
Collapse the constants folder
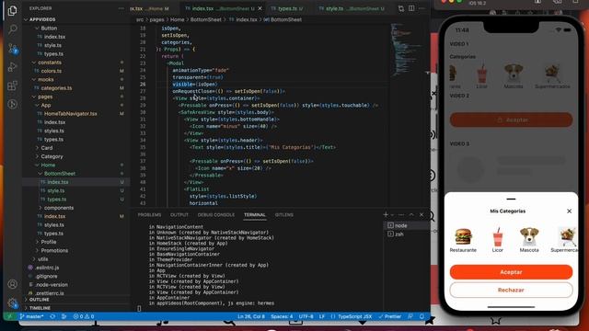point(50,63)
